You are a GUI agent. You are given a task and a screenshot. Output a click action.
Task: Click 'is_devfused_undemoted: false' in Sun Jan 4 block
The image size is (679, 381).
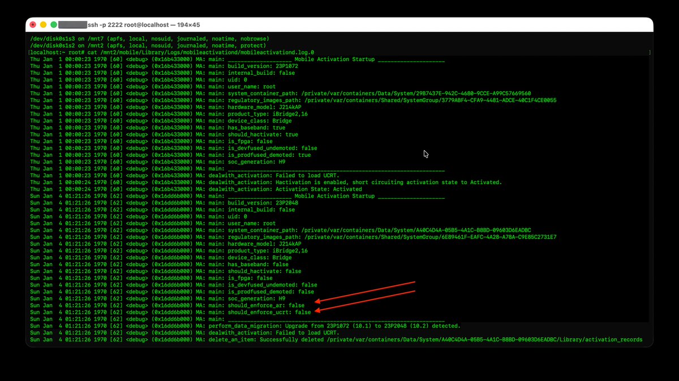pos(272,285)
